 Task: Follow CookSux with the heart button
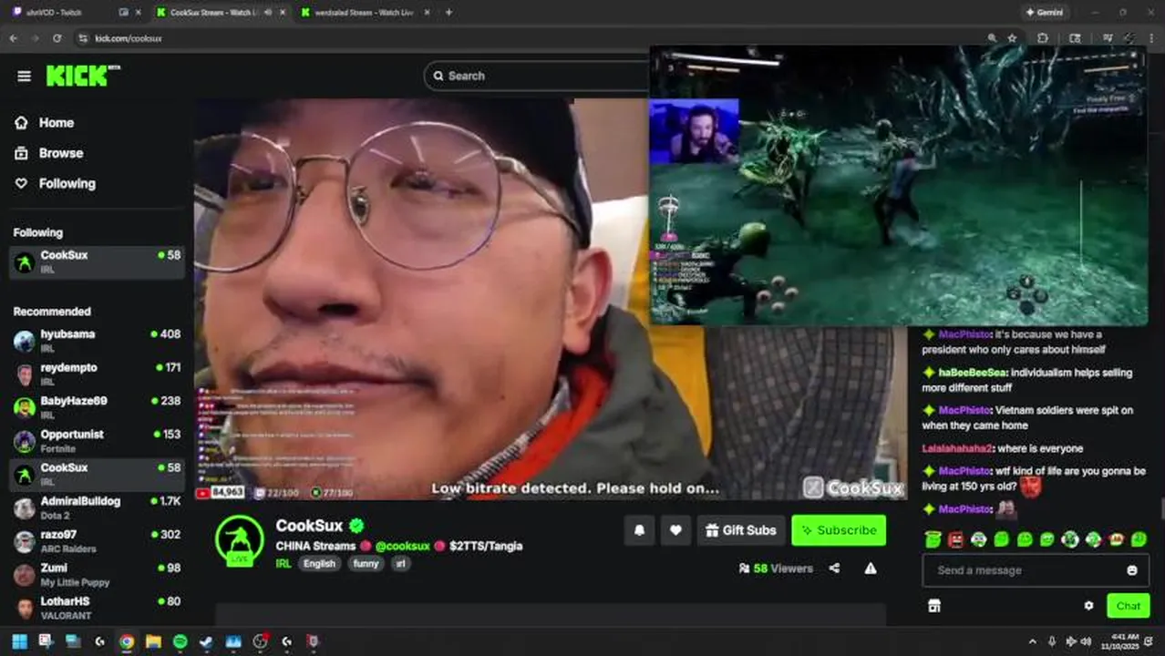coord(675,530)
